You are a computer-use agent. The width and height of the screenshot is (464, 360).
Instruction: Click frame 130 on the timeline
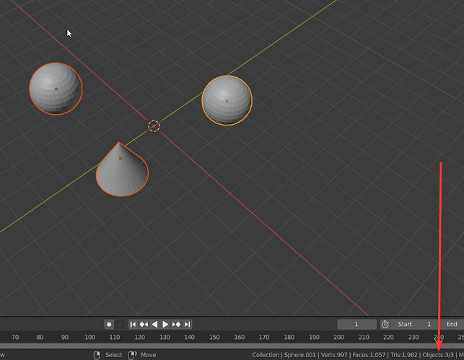(x=165, y=337)
